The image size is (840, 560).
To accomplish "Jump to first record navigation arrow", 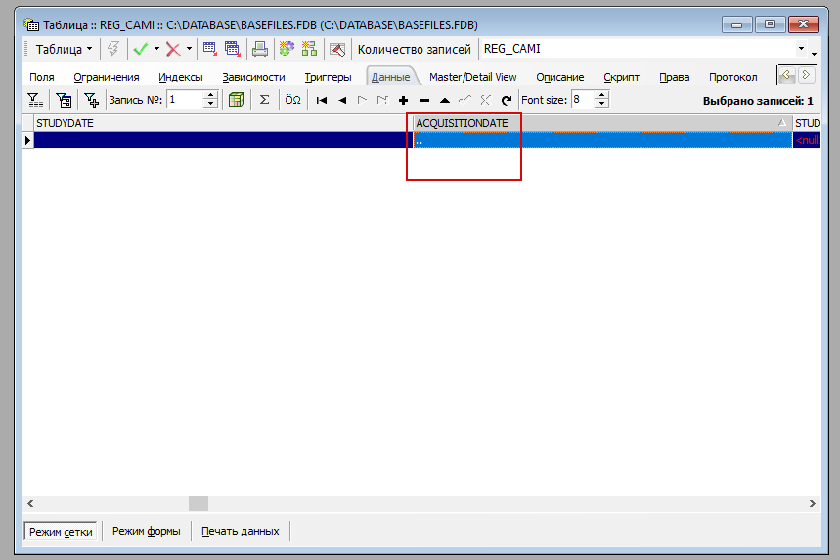I will coord(321,100).
